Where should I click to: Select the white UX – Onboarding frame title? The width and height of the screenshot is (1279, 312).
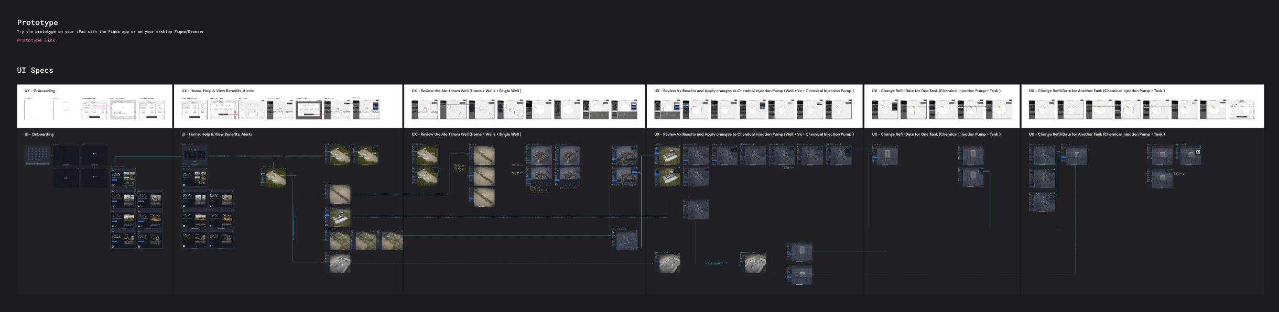point(39,91)
